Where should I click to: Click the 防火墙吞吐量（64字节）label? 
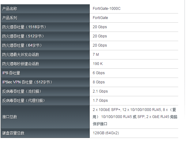coord(22,45)
